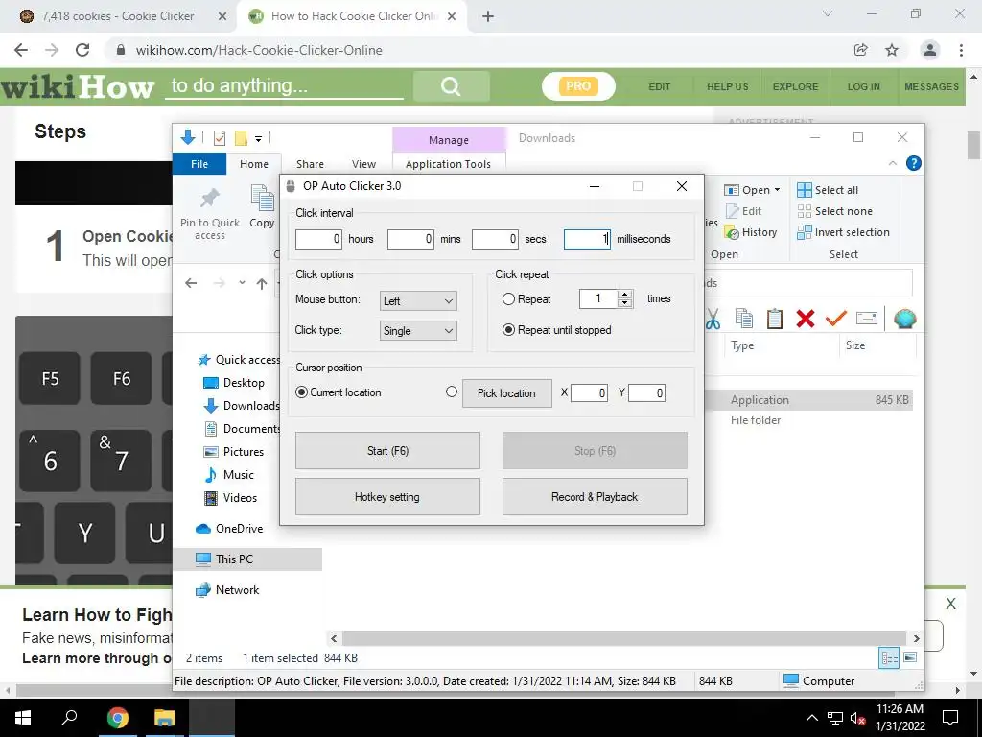982x737 pixels.
Task: Collapse the Explorer ribbon chevron
Action: click(893, 163)
